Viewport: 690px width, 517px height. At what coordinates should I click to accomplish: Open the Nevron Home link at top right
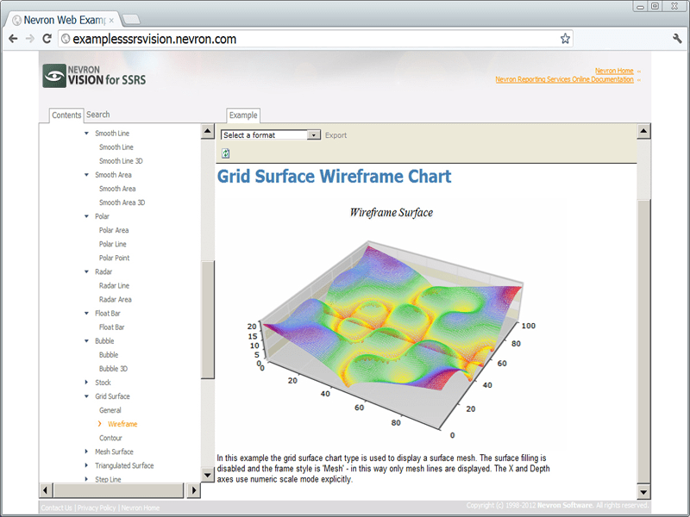(613, 71)
